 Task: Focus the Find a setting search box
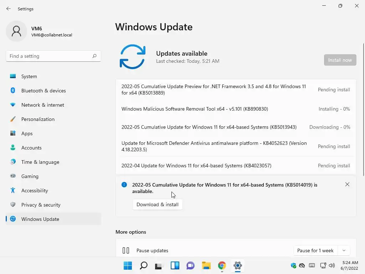tap(53, 56)
